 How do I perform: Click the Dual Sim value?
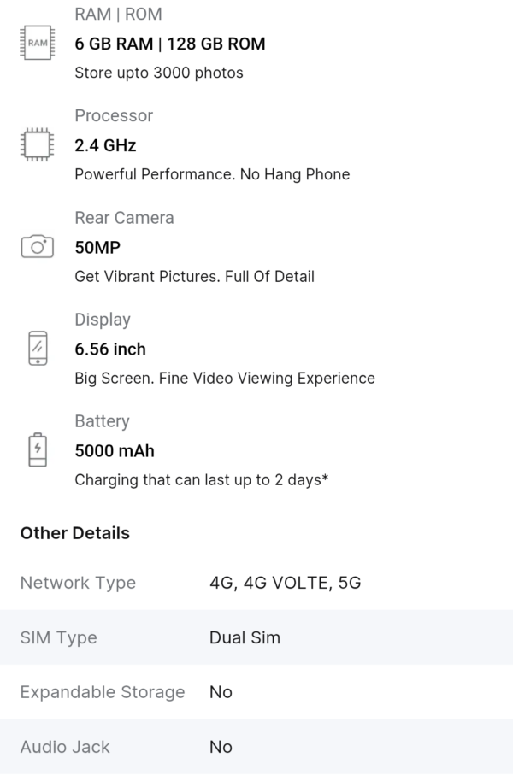(245, 637)
